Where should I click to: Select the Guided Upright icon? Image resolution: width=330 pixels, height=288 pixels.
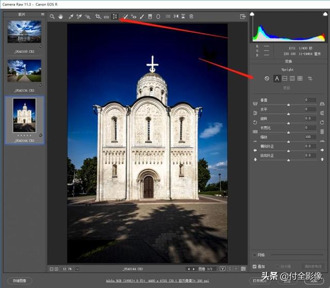pos(310,79)
